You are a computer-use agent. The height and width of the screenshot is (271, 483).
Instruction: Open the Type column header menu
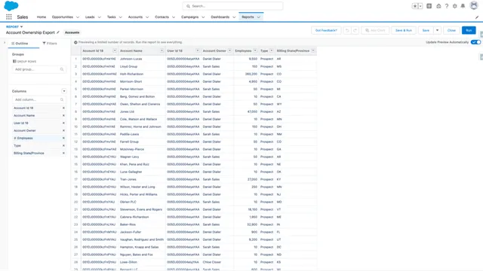[272, 50]
